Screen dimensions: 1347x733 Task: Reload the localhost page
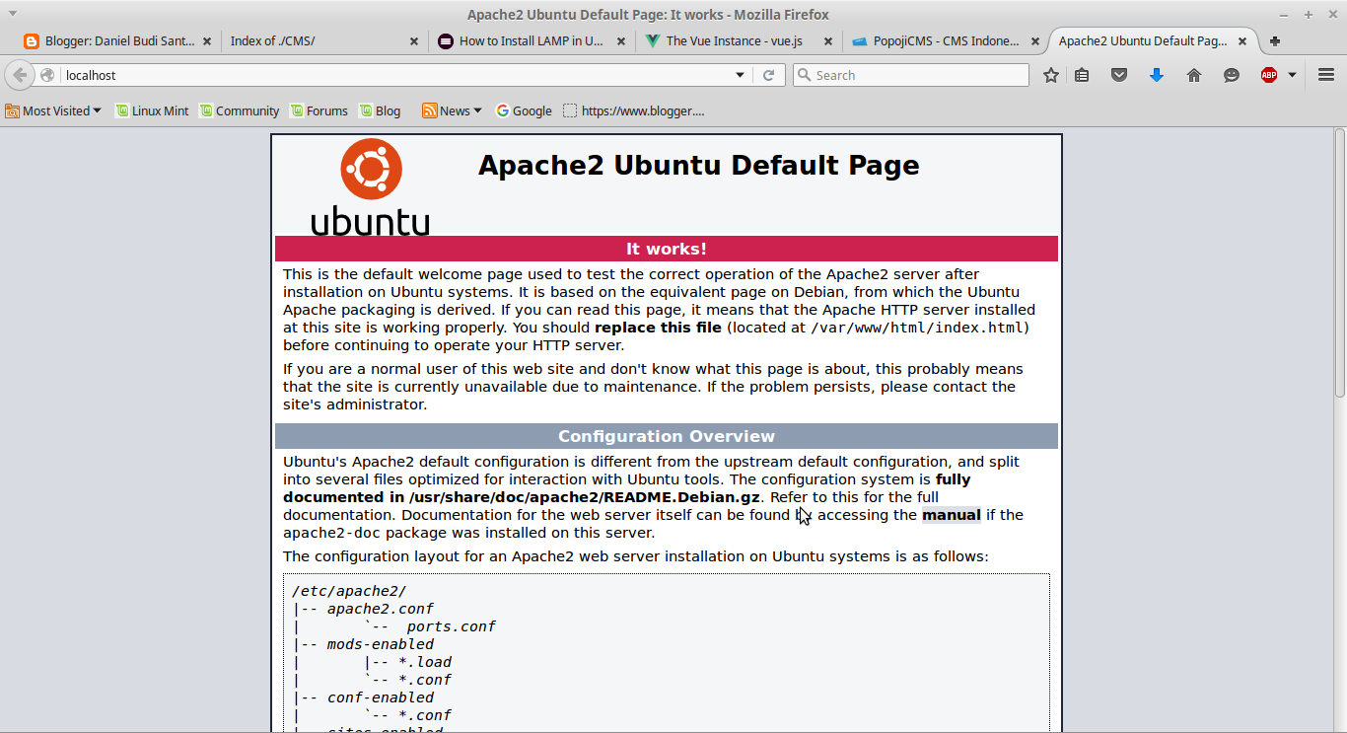pyautogui.click(x=769, y=75)
